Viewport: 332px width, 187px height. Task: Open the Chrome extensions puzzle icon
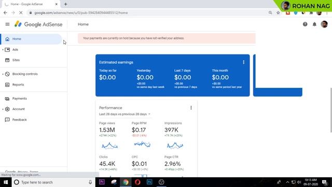311,12
